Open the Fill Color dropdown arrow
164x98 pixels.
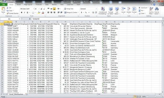pos(41,13)
